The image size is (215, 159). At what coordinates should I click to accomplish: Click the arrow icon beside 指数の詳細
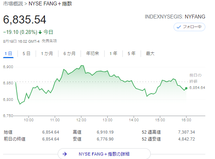tap(65, 154)
